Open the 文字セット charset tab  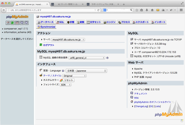click(x=94, y=22)
